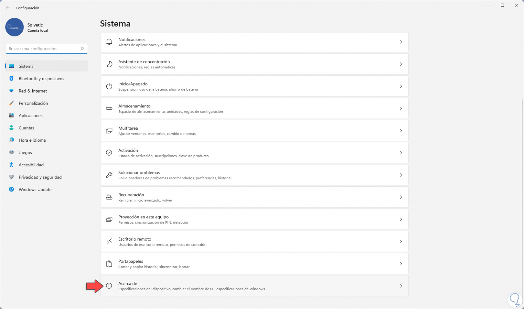Click the Escritorio remoto icon

click(x=109, y=241)
